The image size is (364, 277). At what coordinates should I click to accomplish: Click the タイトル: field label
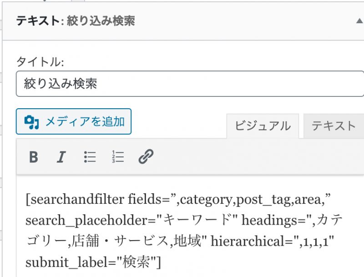pyautogui.click(x=40, y=62)
